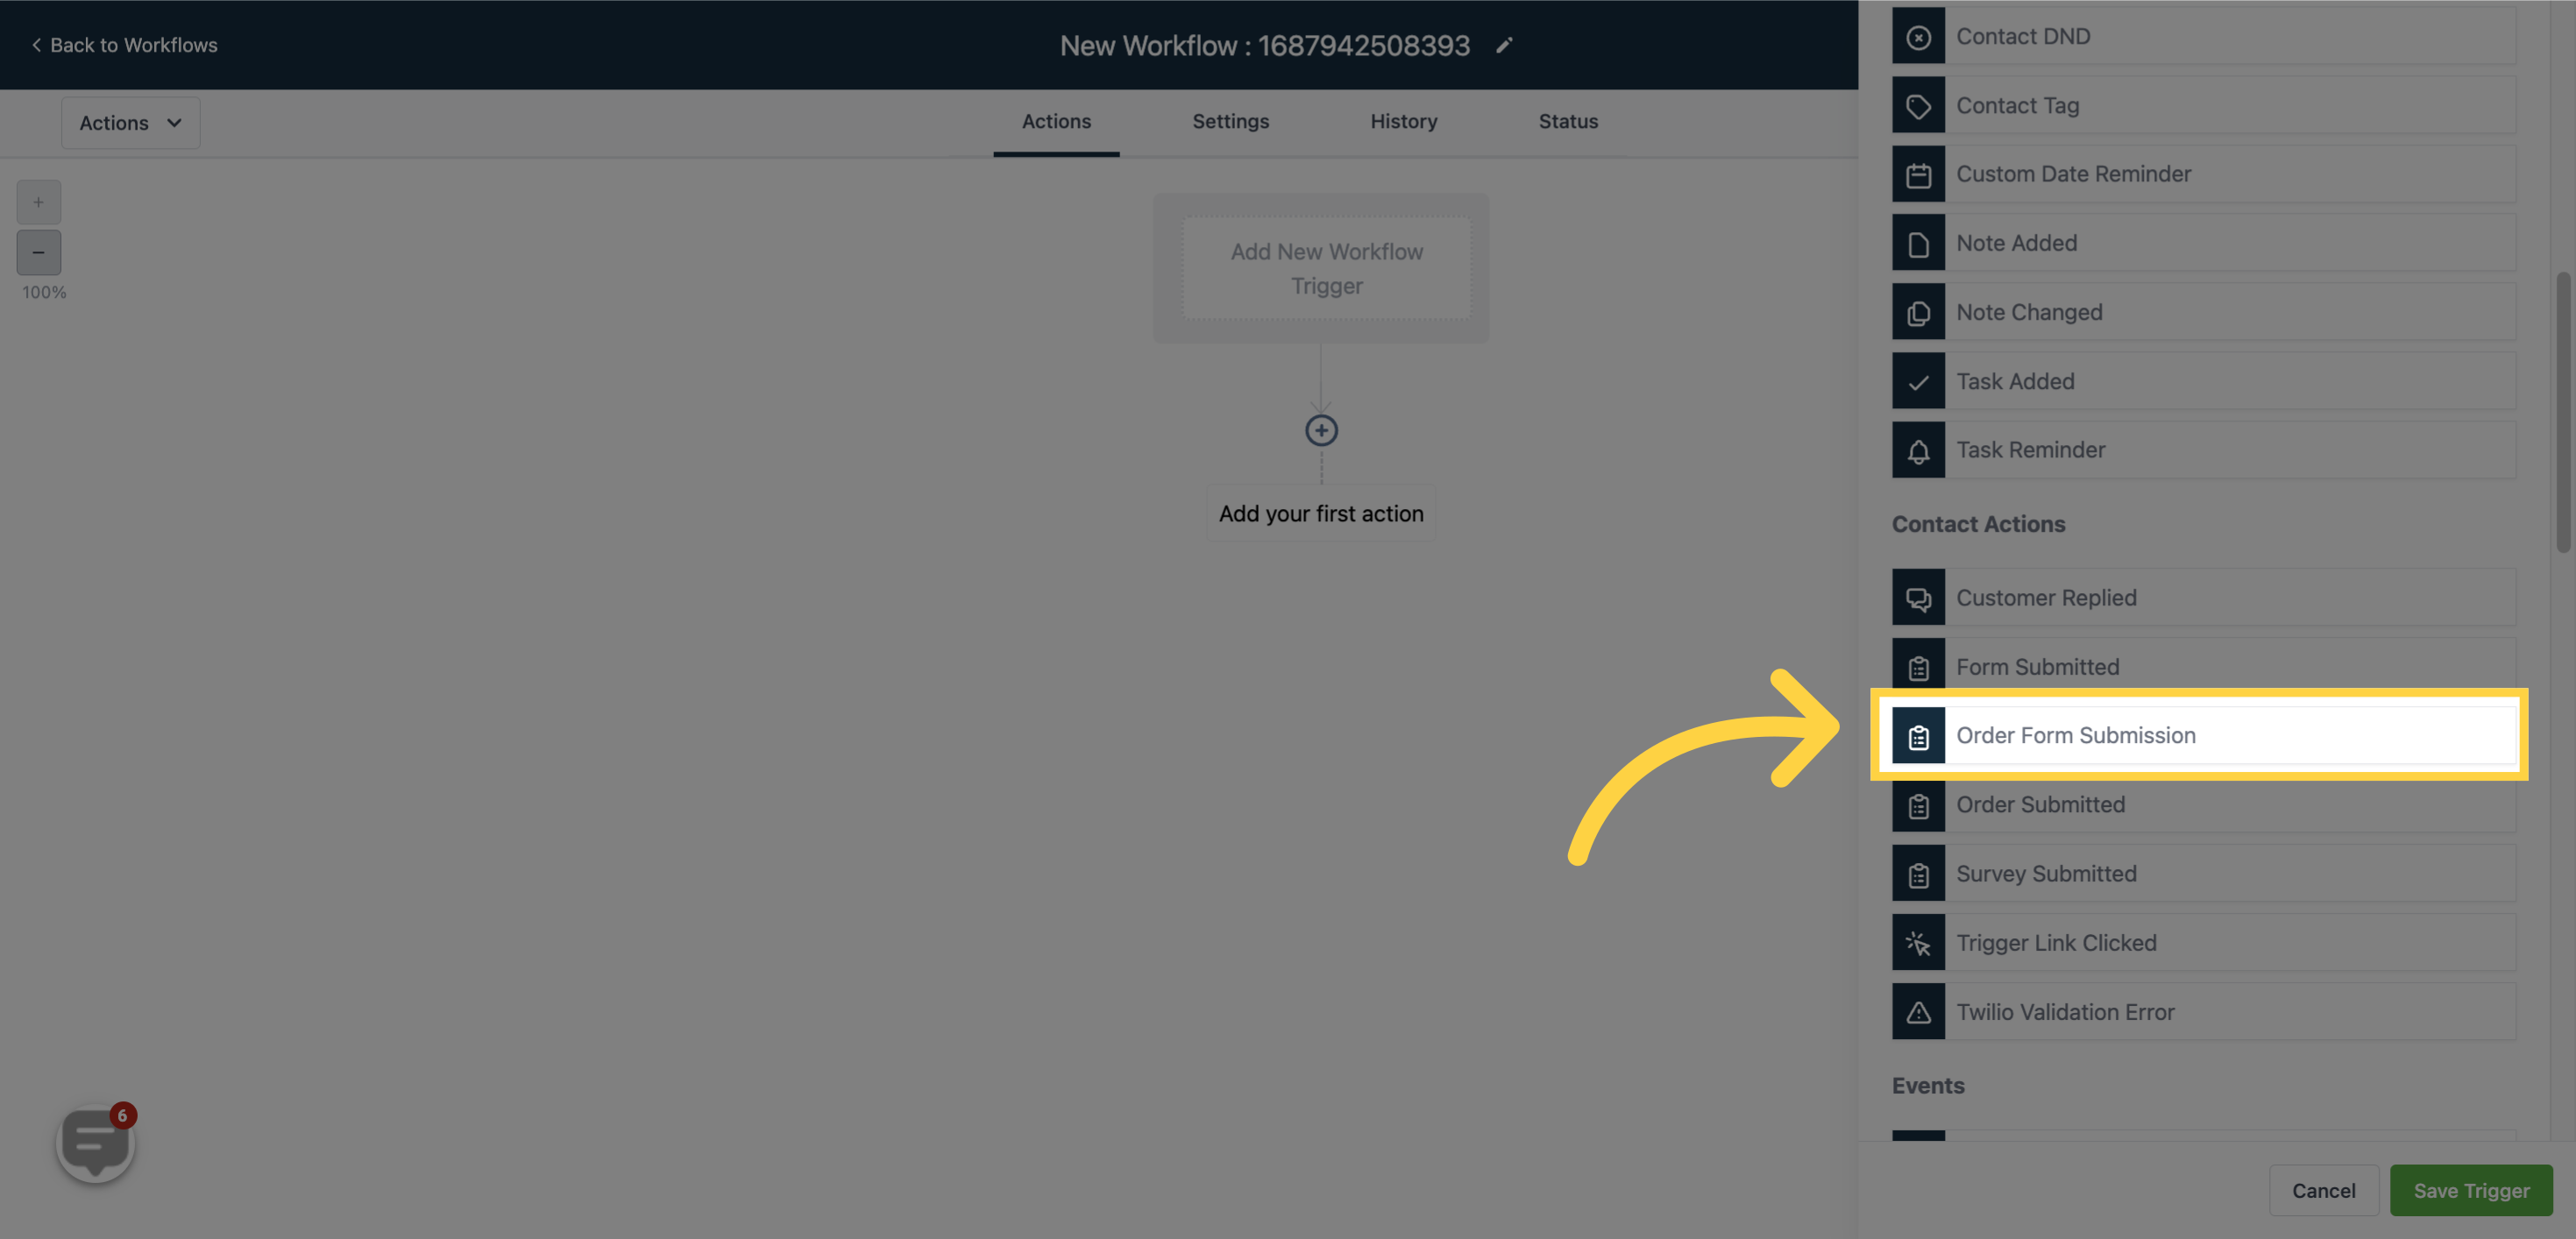Click the Customer Replied icon
The width and height of the screenshot is (2576, 1239).
[x=1919, y=597]
